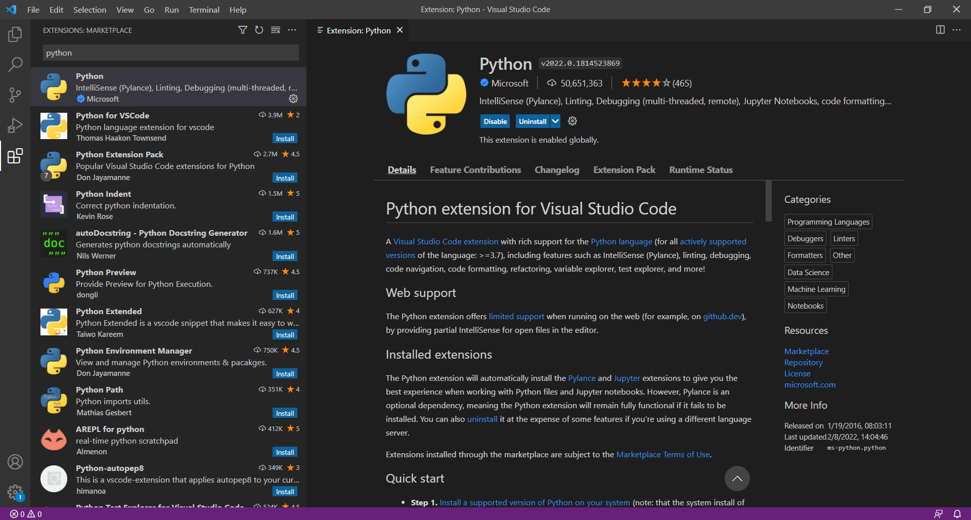Refresh the extensions list
This screenshot has width=971, height=520.
pos(259,30)
